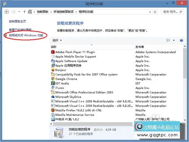Select the 程序和功能 breadcrumb

pyautogui.click(x=86, y=12)
